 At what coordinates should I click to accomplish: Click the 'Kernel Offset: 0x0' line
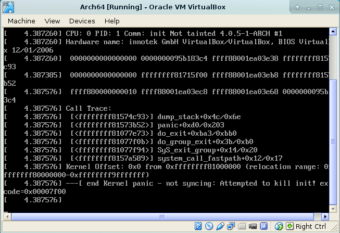pos(166,167)
